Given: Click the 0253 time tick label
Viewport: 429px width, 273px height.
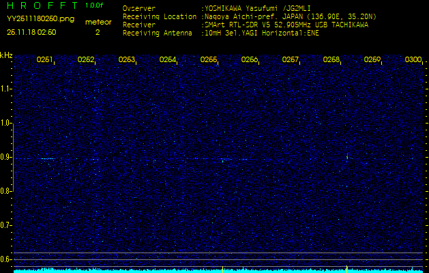Looking at the screenshot, I should [x=126, y=59].
